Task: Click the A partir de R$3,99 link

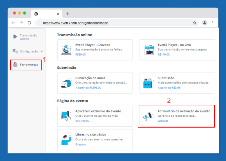Action: pos(169,88)
